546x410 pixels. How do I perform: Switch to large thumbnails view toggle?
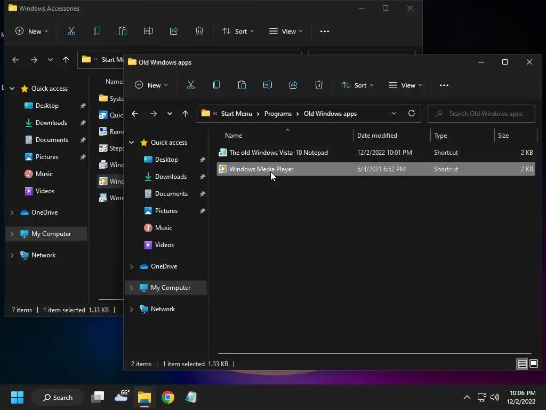[x=534, y=364]
